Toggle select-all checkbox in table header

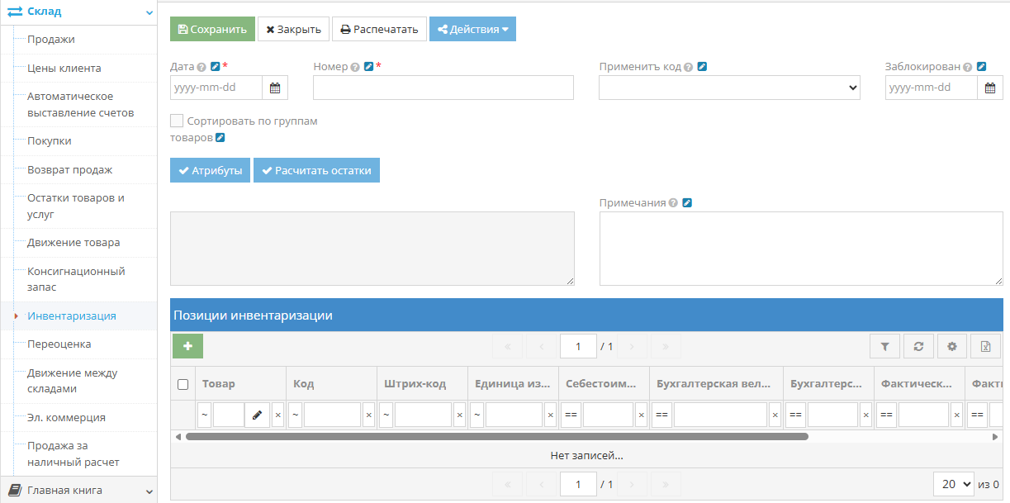183,384
